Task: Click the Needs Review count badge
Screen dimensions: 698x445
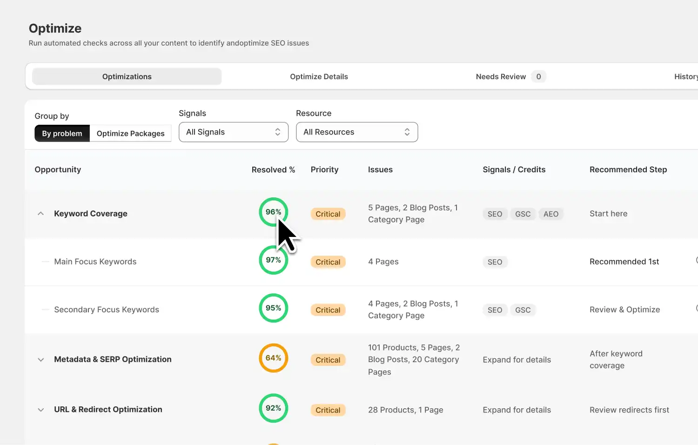Action: pyautogui.click(x=538, y=77)
